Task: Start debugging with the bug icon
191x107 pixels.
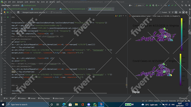Action: (x=150, y=6)
